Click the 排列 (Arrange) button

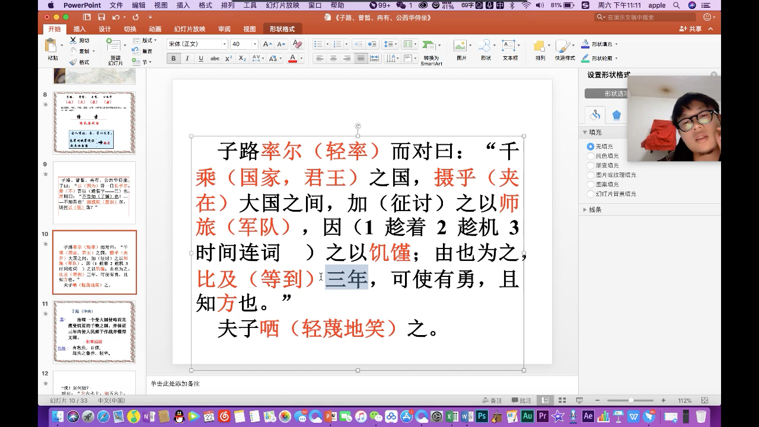541,46
